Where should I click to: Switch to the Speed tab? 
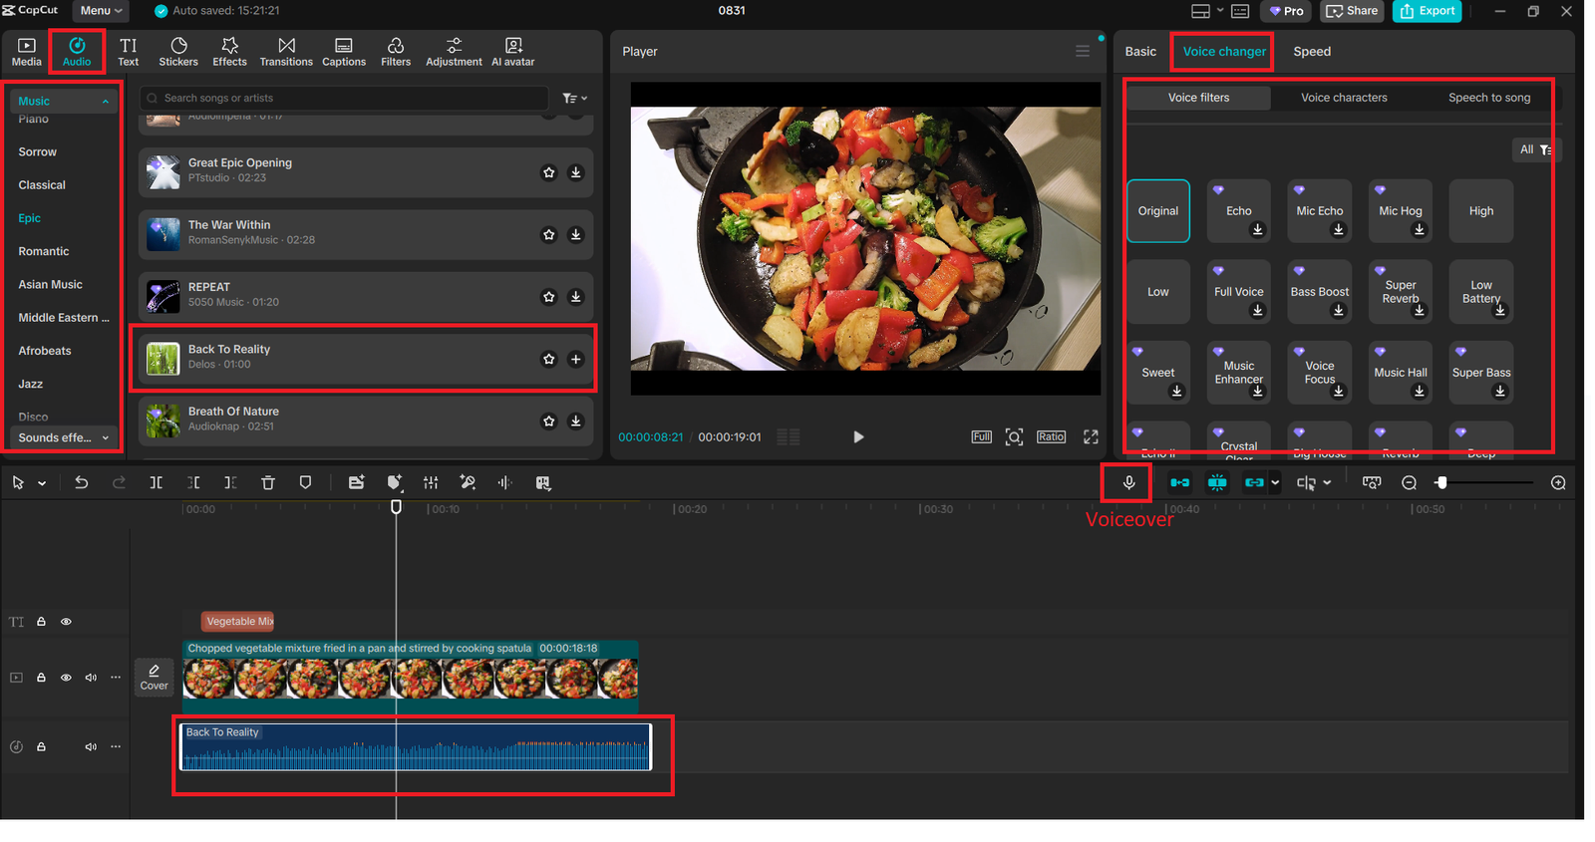pyautogui.click(x=1312, y=52)
